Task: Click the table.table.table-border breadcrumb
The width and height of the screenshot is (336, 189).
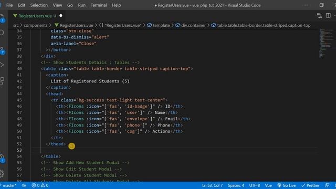Action: [261, 25]
